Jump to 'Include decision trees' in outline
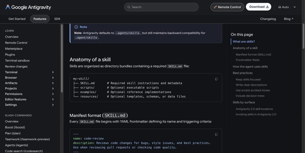Viewport: 305px width, 153px height. 250,96
